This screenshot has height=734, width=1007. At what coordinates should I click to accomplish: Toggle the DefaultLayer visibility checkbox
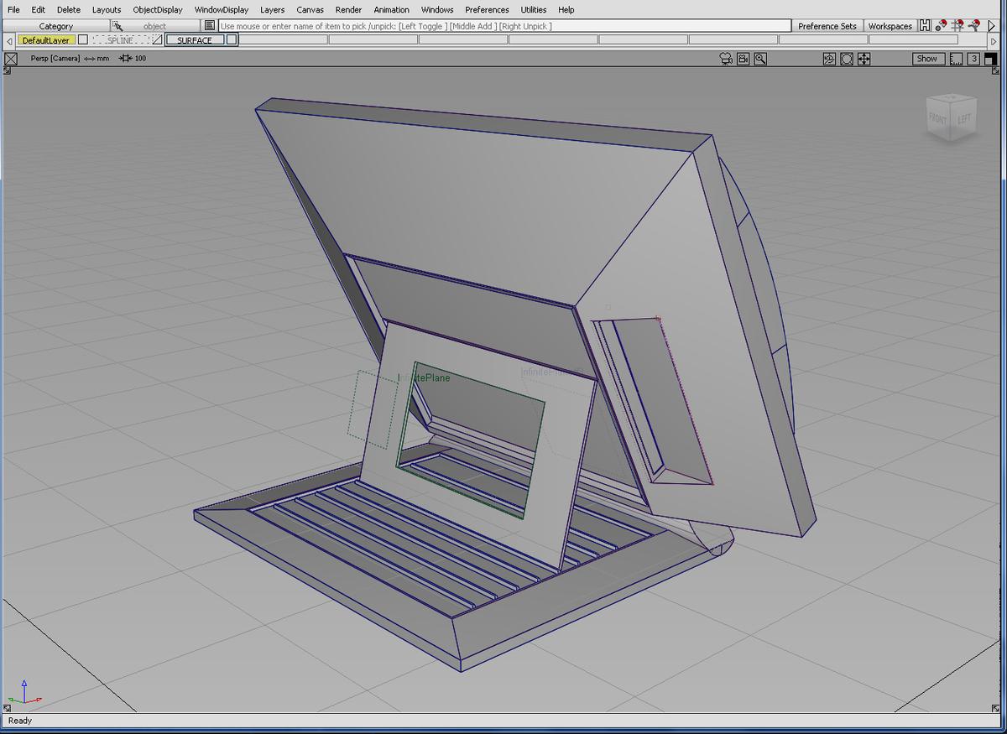tap(83, 39)
